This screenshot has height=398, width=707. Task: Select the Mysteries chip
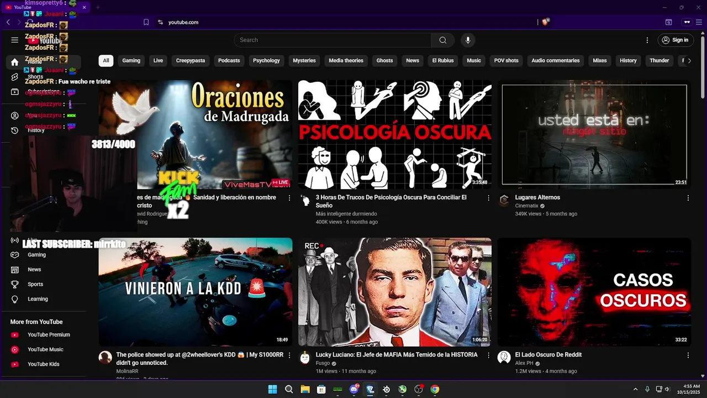[304, 61]
